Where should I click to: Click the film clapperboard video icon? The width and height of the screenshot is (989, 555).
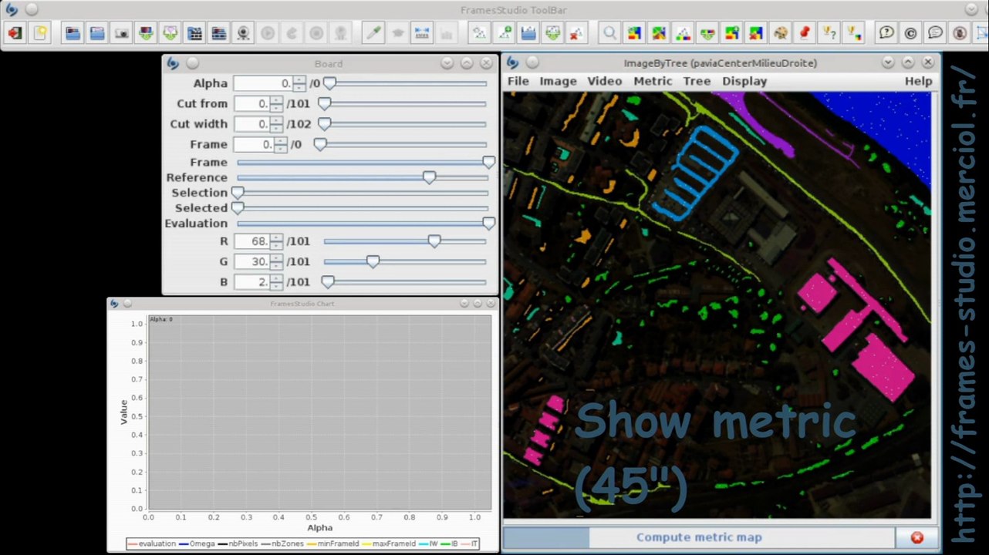point(194,33)
